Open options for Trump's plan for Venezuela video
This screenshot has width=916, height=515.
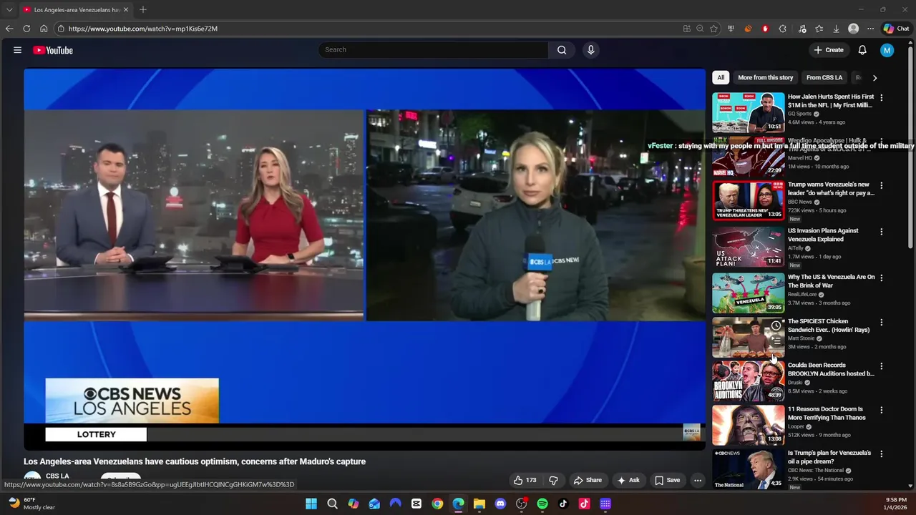(x=881, y=454)
